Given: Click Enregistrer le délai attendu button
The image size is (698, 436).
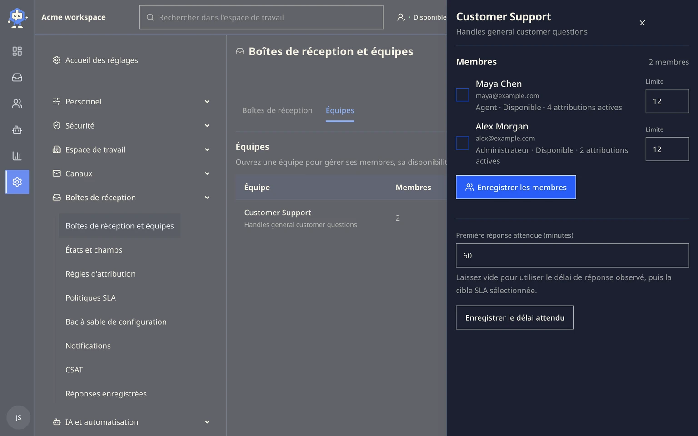Looking at the screenshot, I should (515, 317).
